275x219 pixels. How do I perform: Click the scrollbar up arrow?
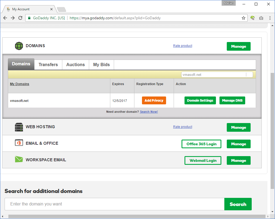pos(272,25)
